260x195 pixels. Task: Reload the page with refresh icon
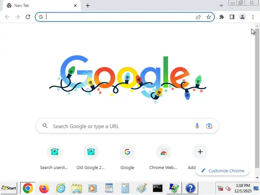pos(28,17)
